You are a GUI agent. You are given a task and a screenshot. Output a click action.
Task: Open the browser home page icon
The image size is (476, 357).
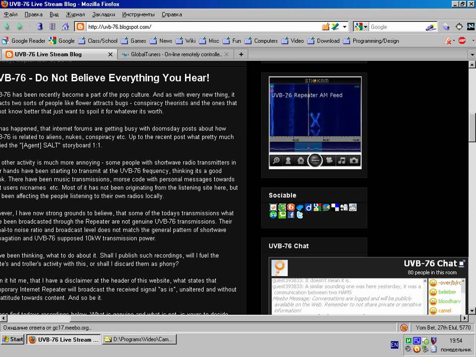point(65,27)
